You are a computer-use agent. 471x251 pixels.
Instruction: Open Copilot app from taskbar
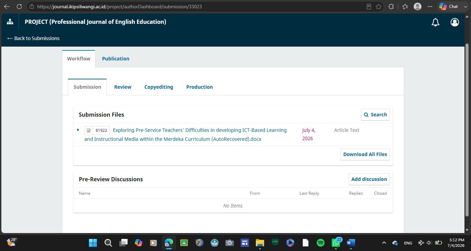[x=139, y=243]
